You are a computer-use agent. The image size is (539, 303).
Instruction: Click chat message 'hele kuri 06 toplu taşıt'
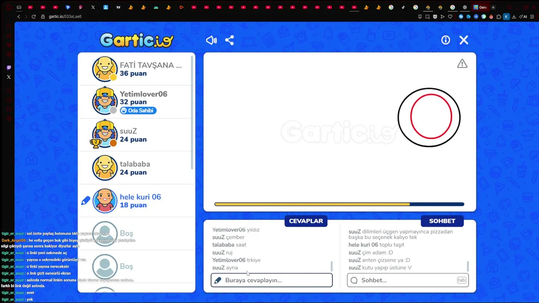376,245
